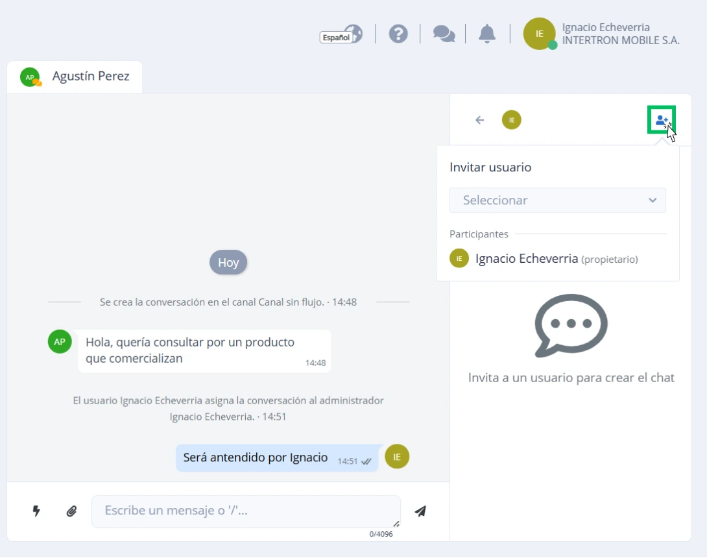Click message 'Será antendido por Ignacio'

(277, 458)
